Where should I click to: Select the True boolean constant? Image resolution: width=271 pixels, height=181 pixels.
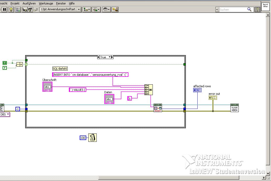pos(5,63)
